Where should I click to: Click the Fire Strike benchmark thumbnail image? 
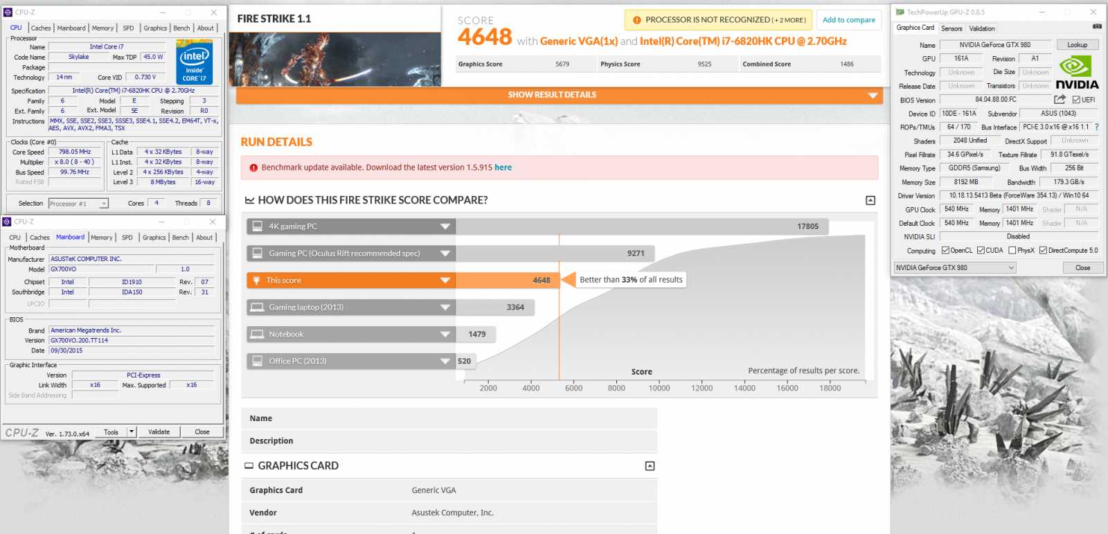tap(334, 60)
